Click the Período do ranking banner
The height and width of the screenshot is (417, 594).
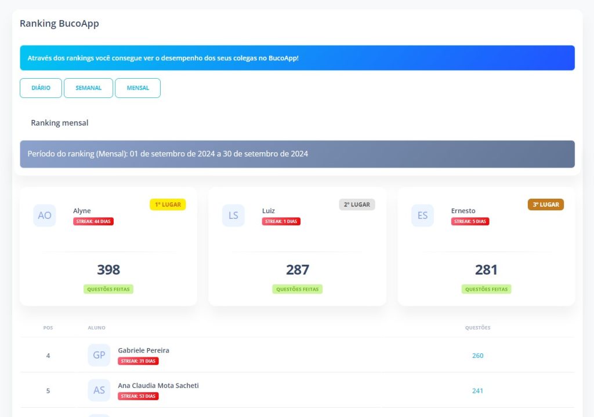point(298,154)
